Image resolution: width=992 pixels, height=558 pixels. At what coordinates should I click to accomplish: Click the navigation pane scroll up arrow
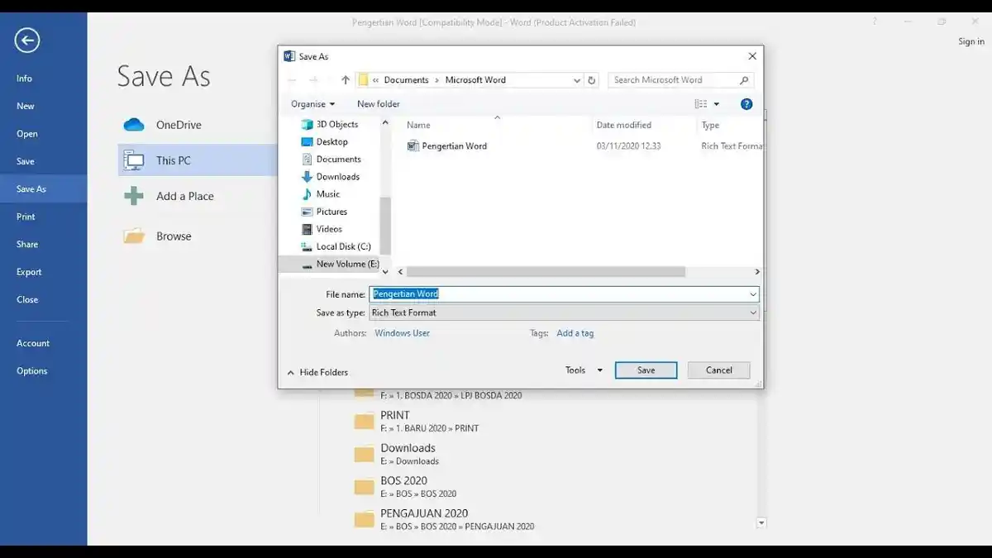click(x=385, y=122)
